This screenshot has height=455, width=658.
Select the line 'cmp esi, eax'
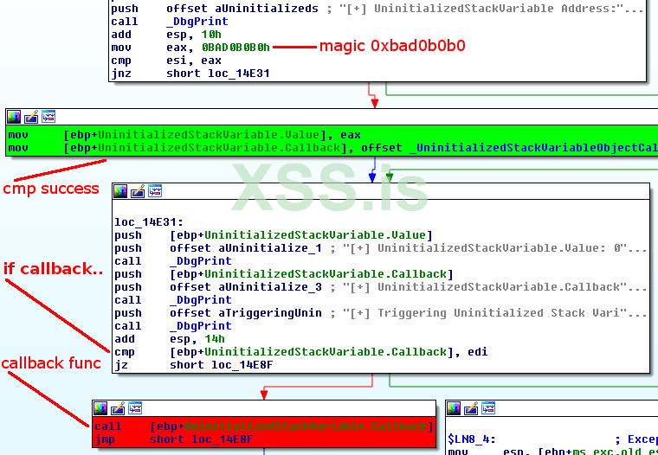click(166, 61)
